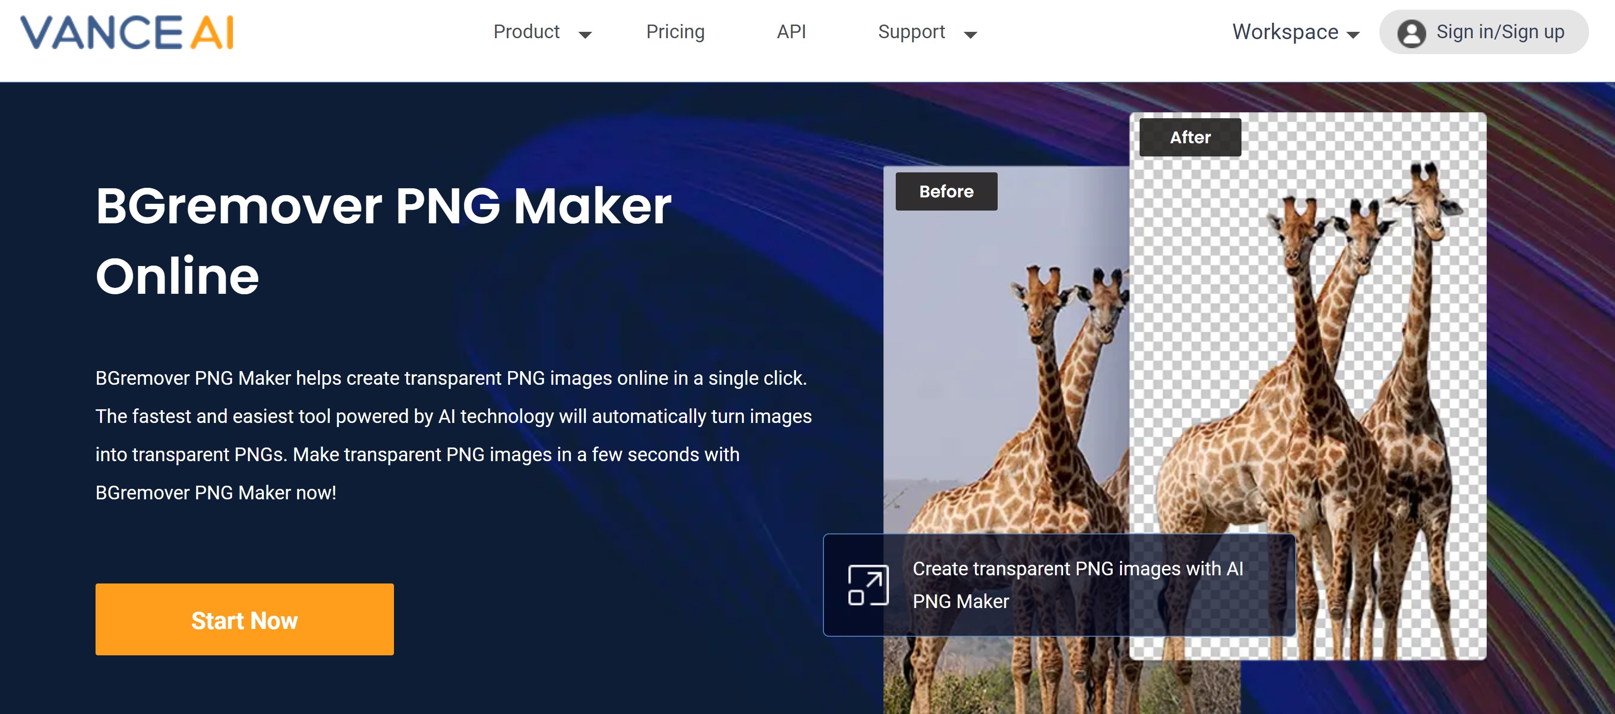
Task: Open the Workspace menu
Action: coord(1285,32)
